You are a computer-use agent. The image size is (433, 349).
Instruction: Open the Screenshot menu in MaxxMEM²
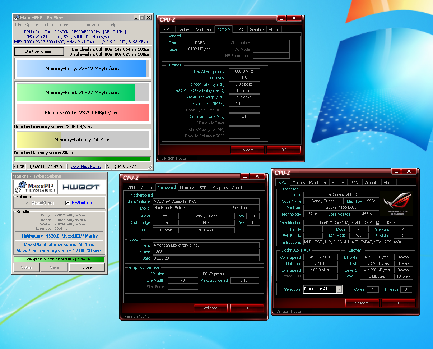coord(68,24)
